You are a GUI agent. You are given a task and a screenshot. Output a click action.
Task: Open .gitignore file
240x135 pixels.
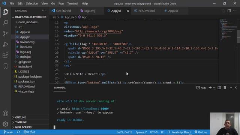pyautogui.click(x=24, y=62)
